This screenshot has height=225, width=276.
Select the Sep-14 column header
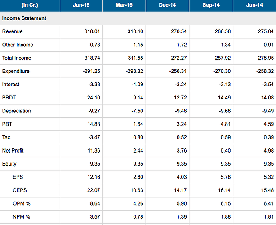(211, 5)
